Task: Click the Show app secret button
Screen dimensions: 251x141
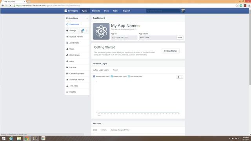Action: click(180, 38)
